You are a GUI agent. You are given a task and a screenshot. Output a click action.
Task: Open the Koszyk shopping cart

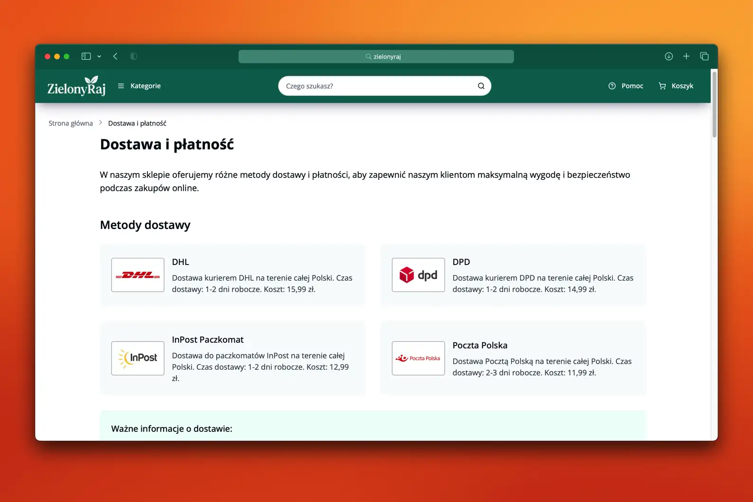(x=676, y=86)
